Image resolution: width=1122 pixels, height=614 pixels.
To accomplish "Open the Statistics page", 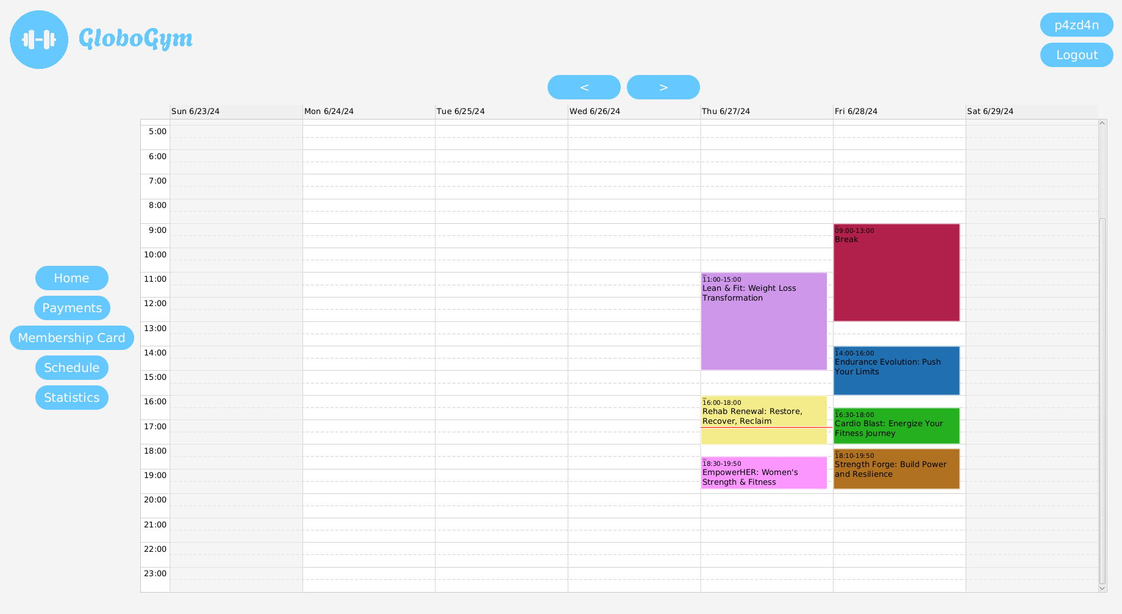I will [x=71, y=398].
